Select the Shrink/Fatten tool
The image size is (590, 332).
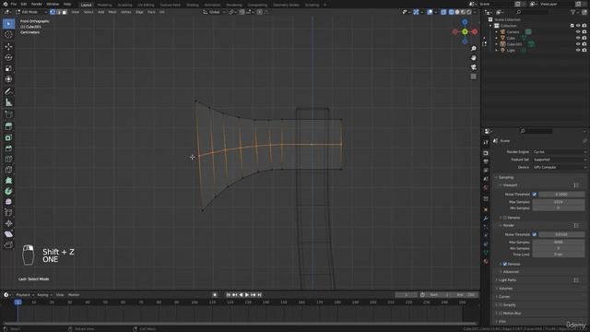tap(8, 223)
